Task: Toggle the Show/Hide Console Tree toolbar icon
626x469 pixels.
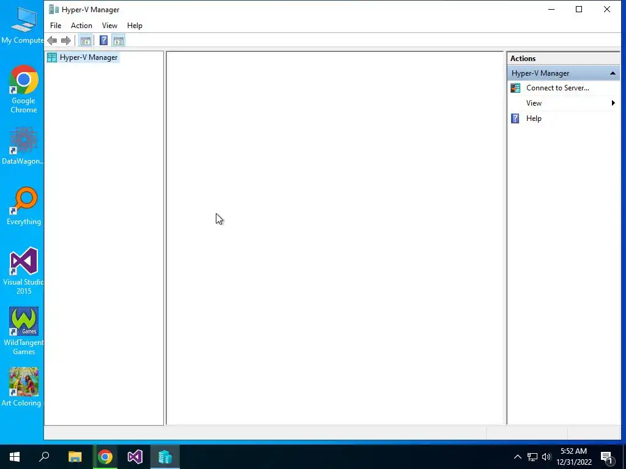Action: coord(85,40)
